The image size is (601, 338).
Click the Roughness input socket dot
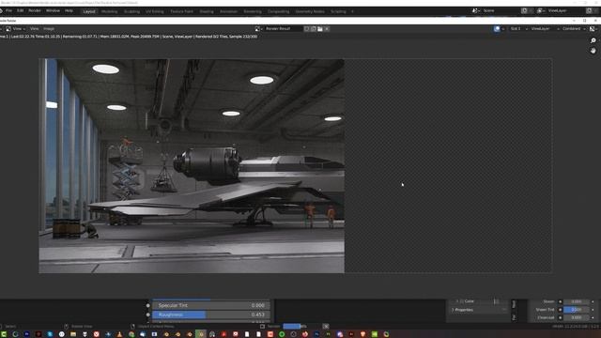pyautogui.click(x=148, y=315)
